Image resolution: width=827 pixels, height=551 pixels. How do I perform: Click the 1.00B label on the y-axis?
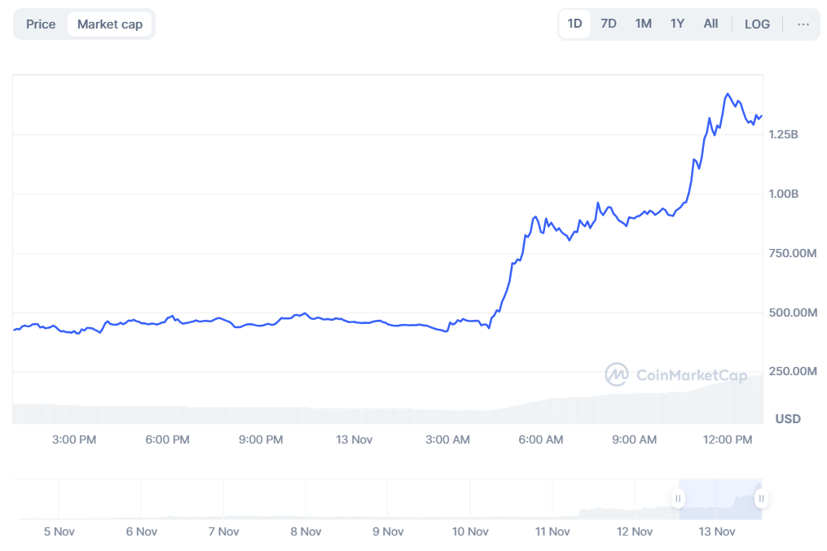pos(783,194)
